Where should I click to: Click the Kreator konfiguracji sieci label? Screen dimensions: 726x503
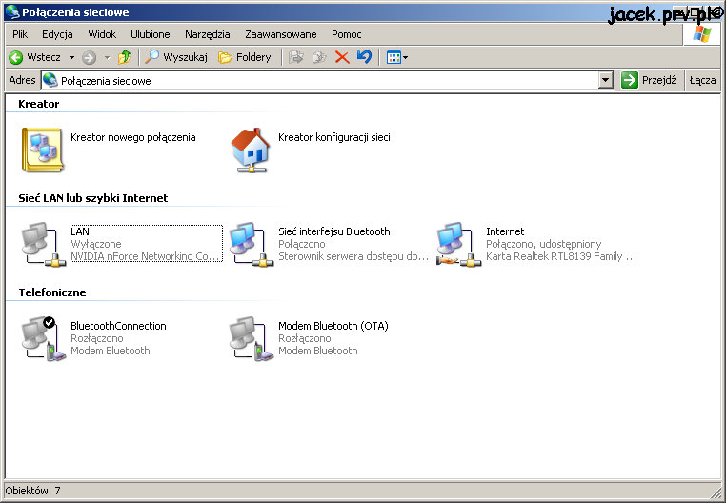click(334, 137)
